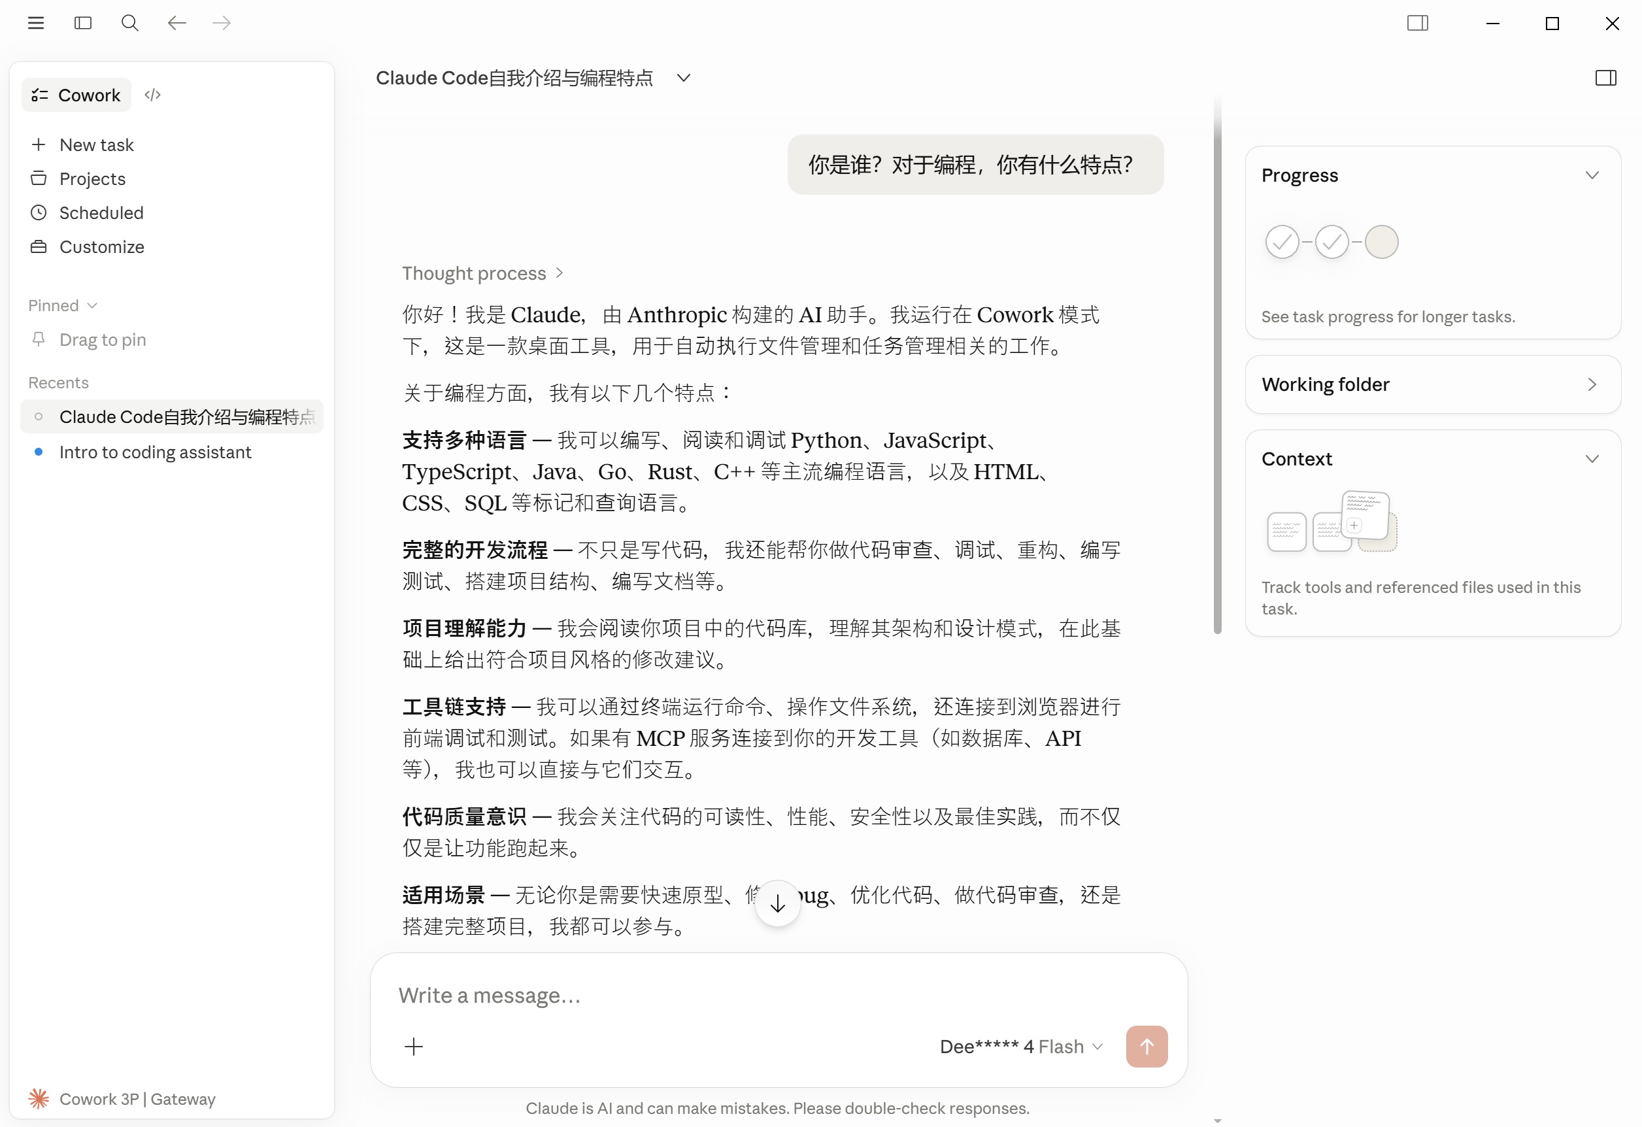Click the 支持多种语言 heading text
This screenshot has height=1127, width=1642.
[x=464, y=440]
